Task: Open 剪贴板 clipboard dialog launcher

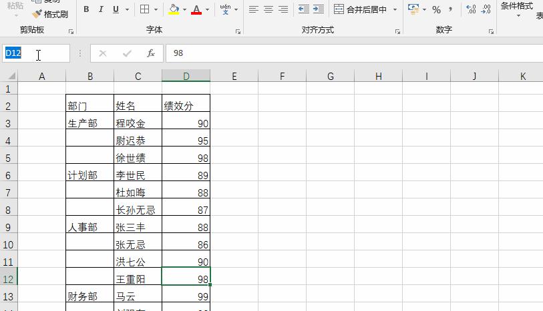Action: pos(71,32)
